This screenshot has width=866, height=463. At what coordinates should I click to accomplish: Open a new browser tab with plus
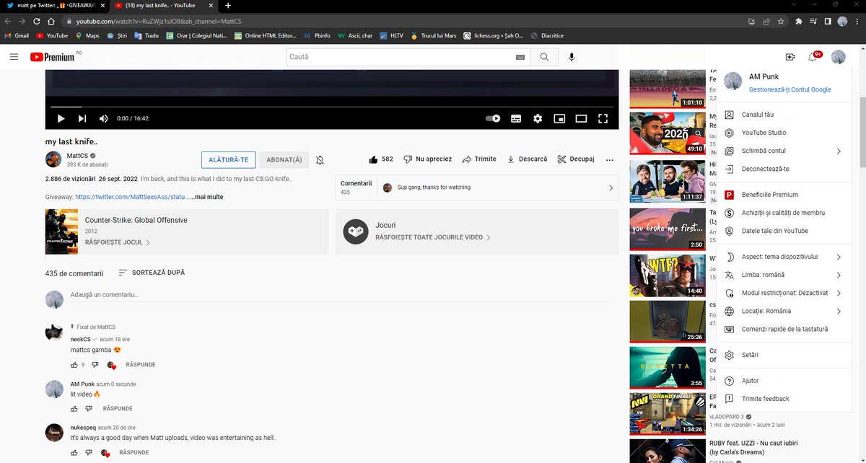[x=228, y=5]
